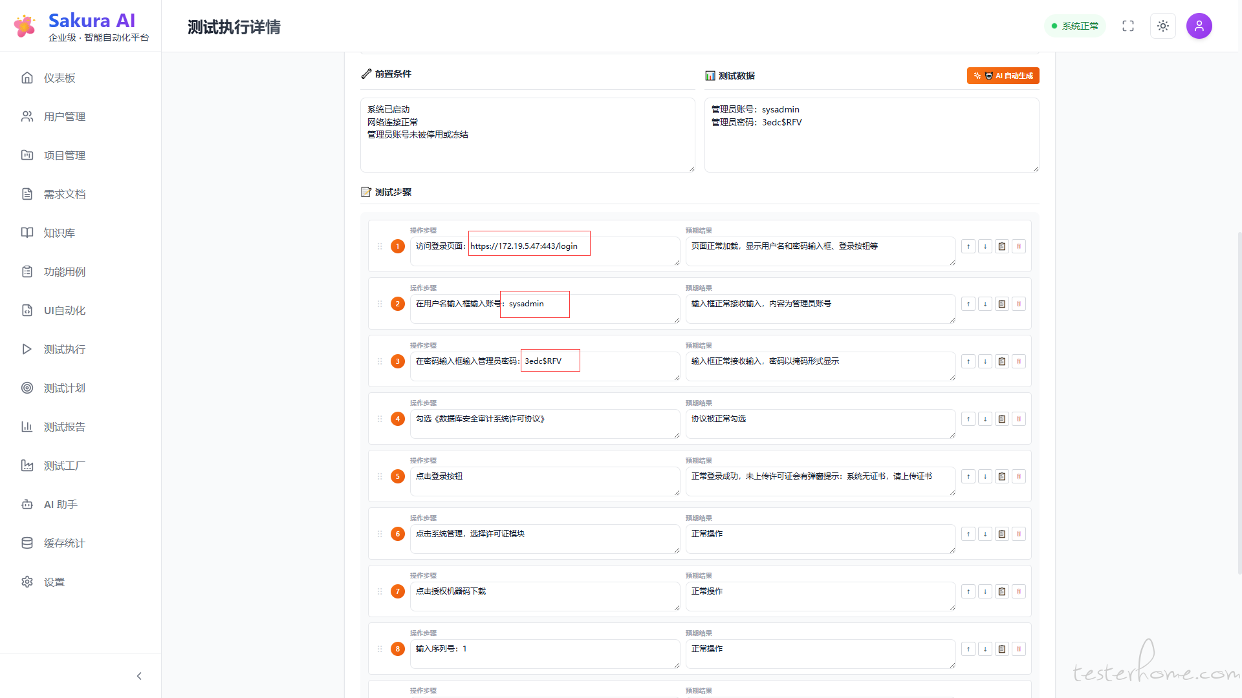Select UI自动化 in the sidebar
1242x698 pixels.
(64, 310)
